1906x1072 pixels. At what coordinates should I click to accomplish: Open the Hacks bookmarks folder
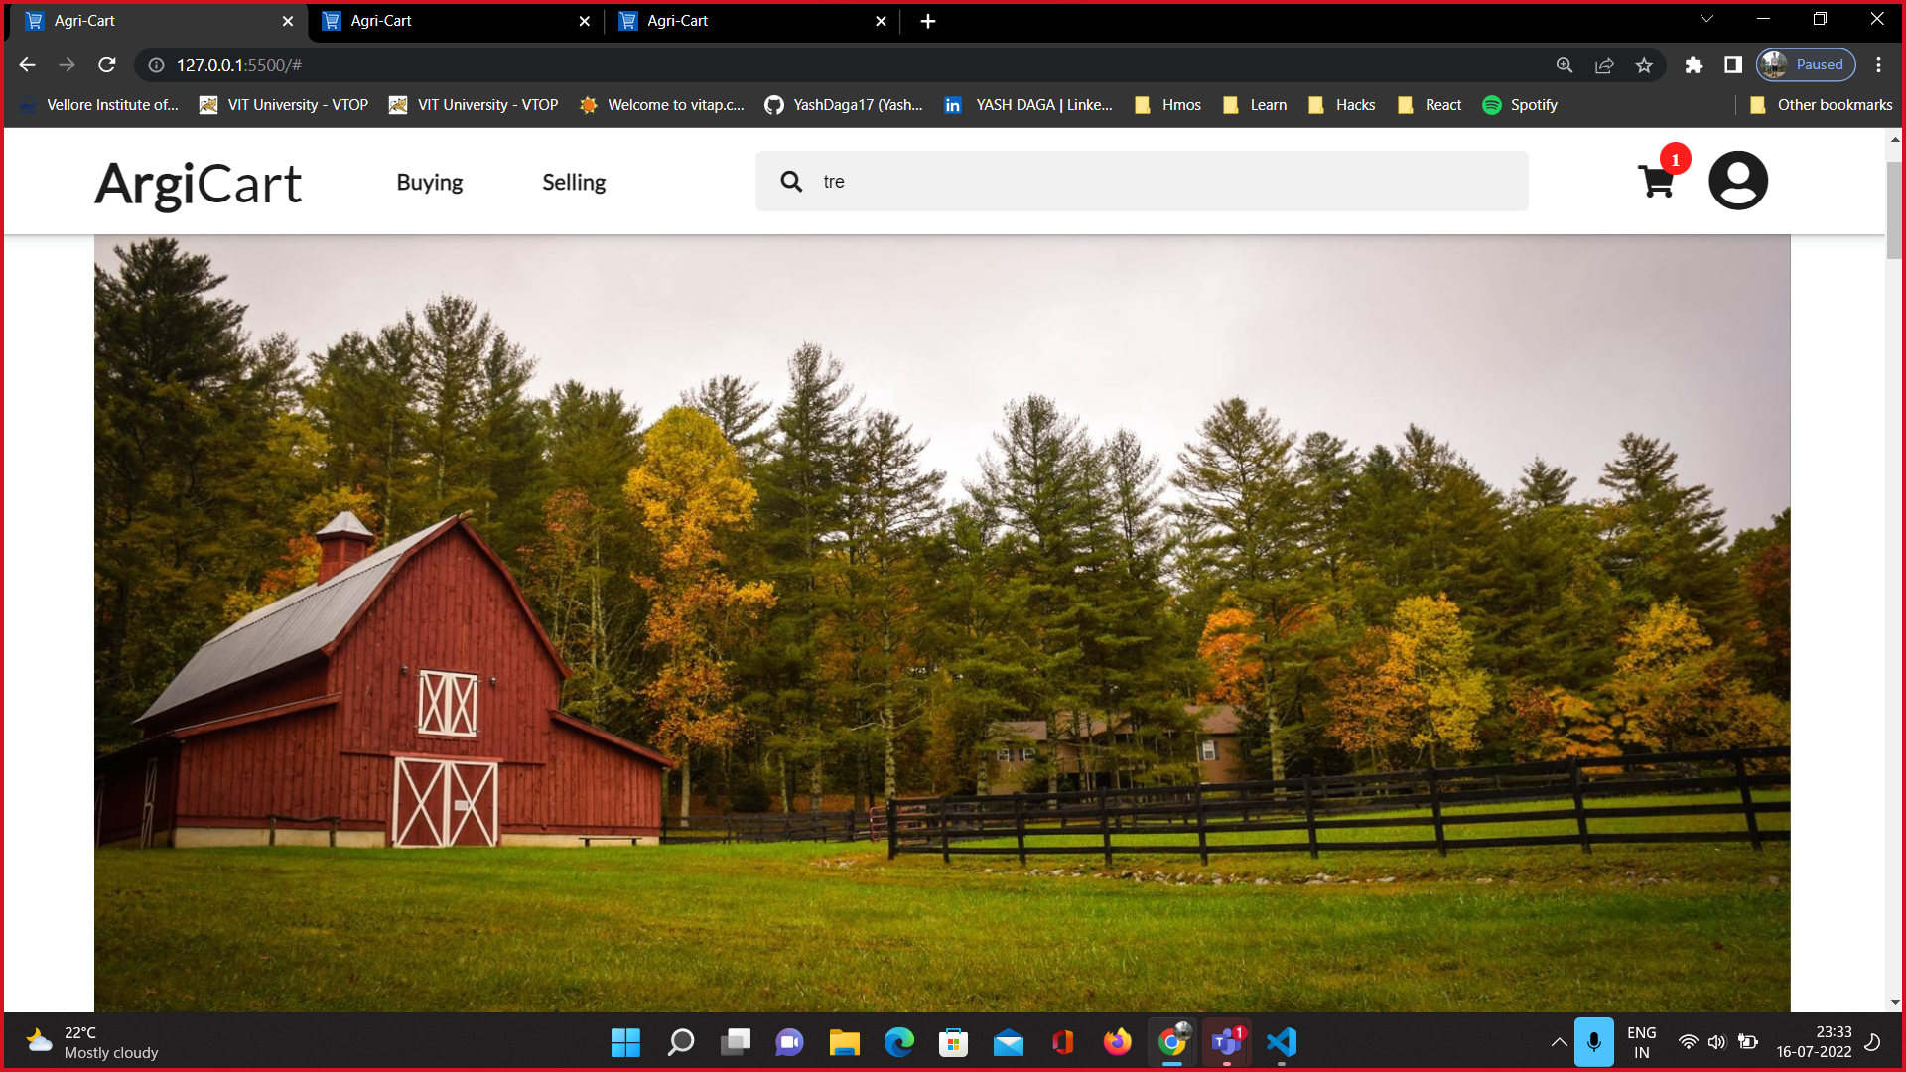click(x=1342, y=105)
